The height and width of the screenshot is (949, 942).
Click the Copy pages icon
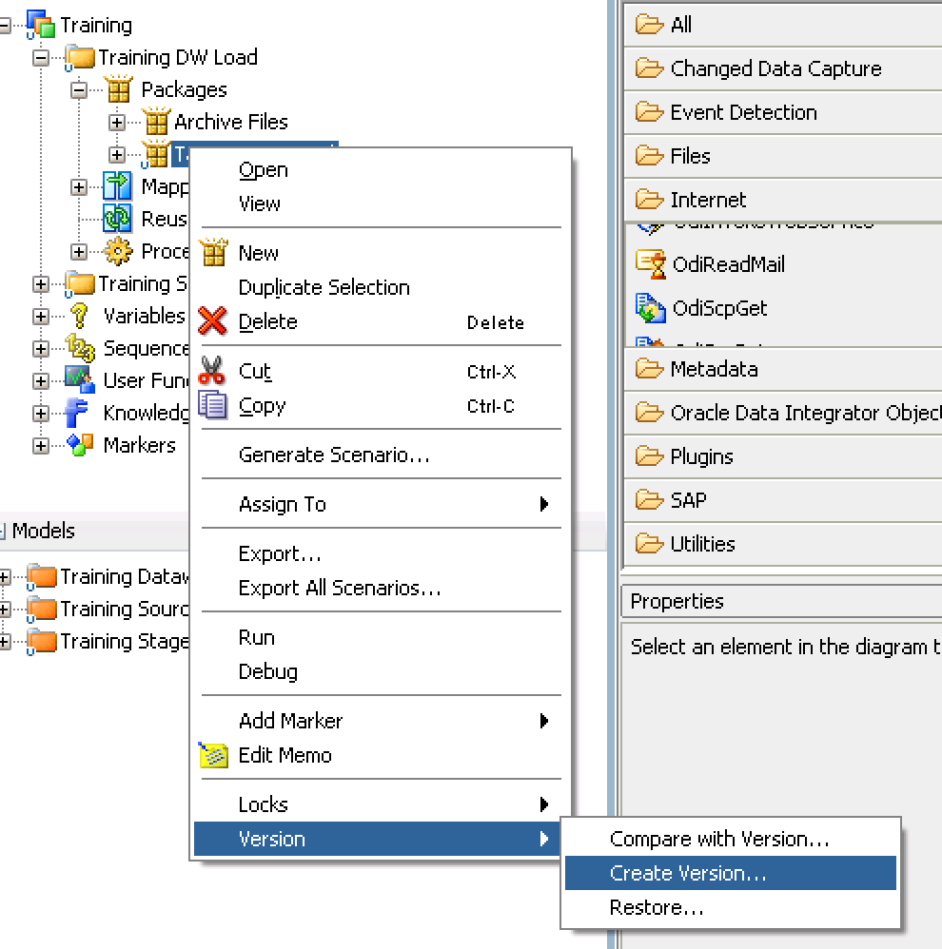212,405
